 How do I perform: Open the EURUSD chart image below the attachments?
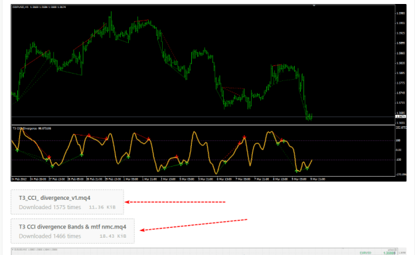(x=208, y=252)
